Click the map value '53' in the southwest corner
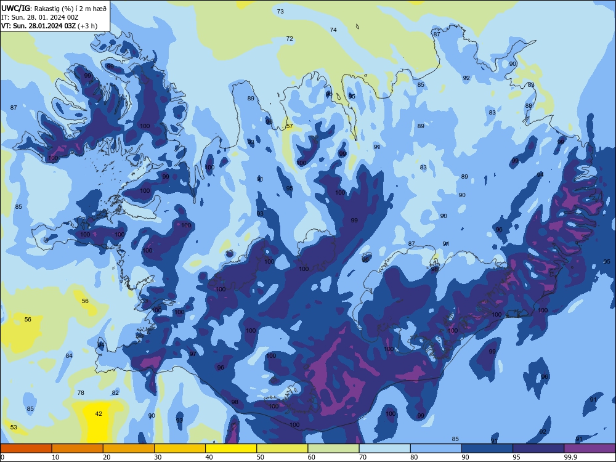Viewport: 616px width, 462px height. 14,427
